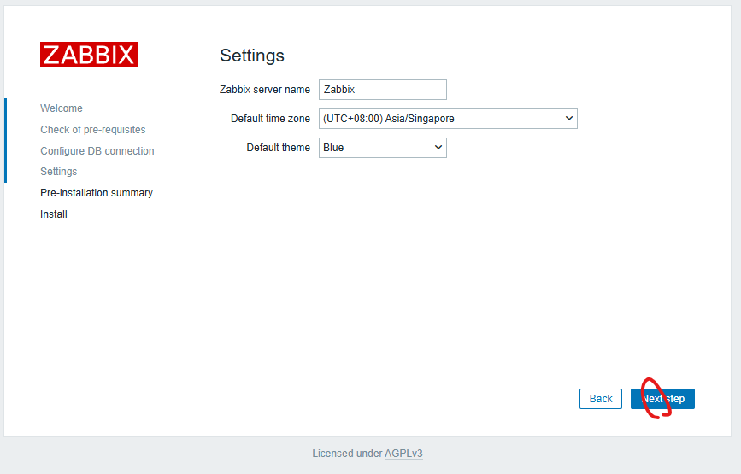Click the 'Zabbix server name' label
Screen dimensions: 741x474
click(265, 90)
